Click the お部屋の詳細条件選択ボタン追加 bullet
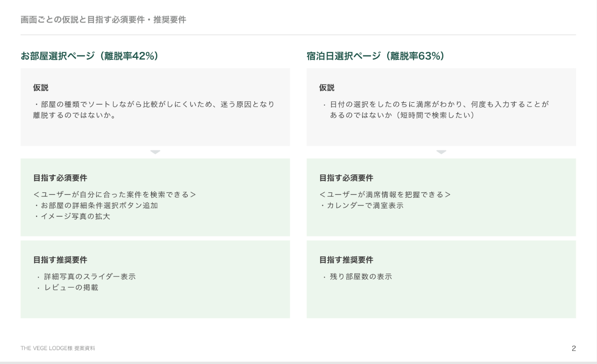This screenshot has width=597, height=364. pyautogui.click(x=96, y=206)
